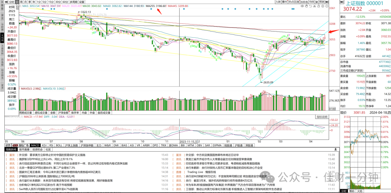
Task: Select 季 quarterly period tab
Action: click(x=29, y=2)
